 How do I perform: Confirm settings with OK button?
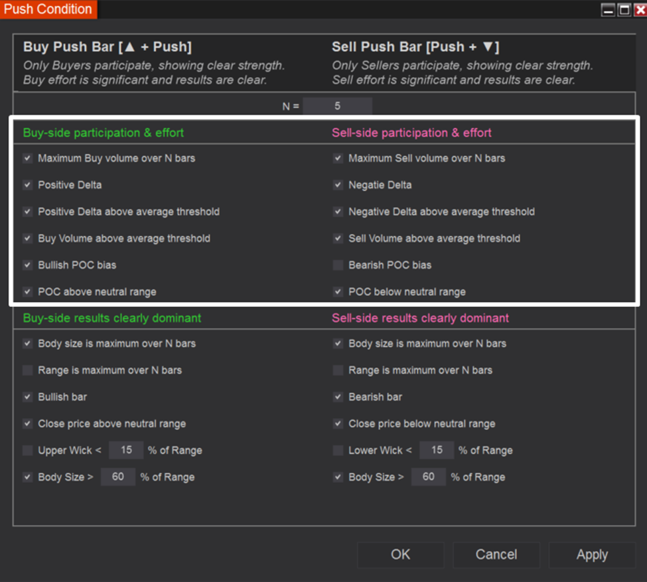coord(400,555)
